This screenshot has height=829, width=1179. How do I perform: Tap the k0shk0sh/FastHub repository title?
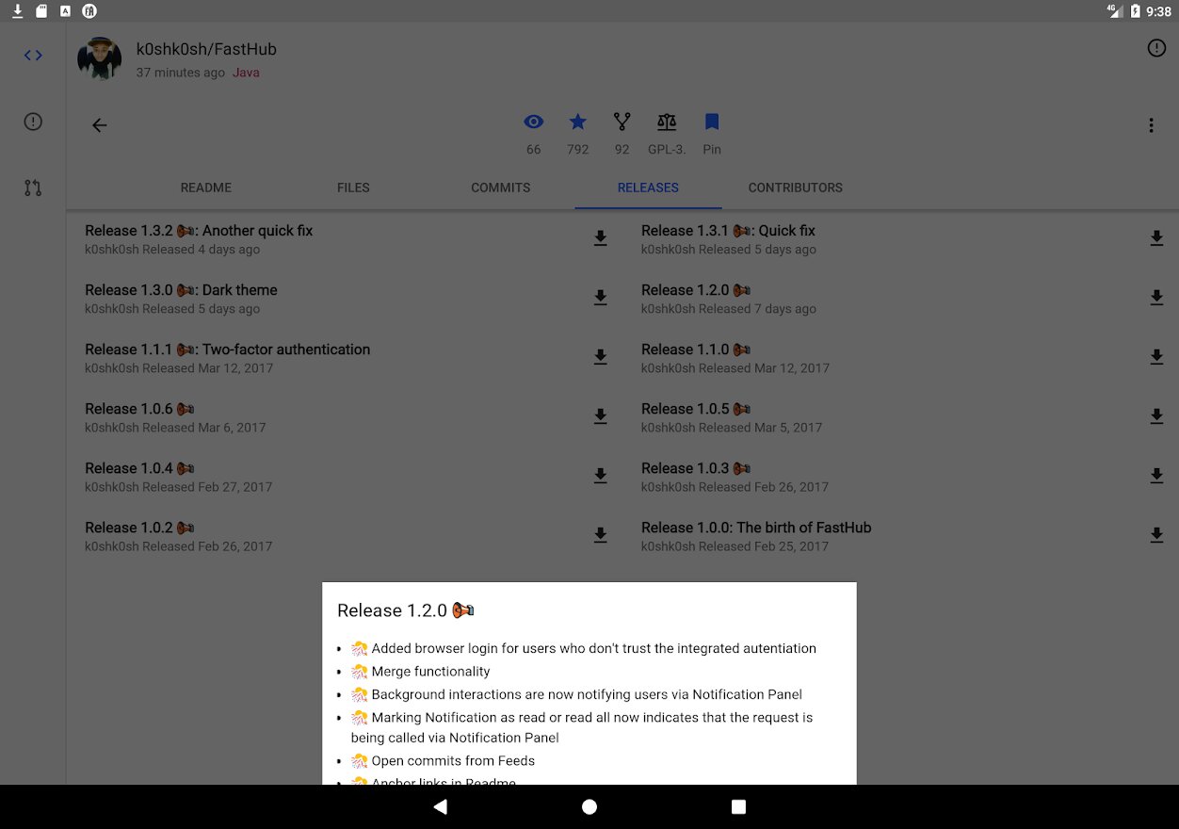(206, 49)
